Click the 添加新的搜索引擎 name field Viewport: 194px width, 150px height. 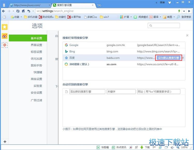[87, 92]
